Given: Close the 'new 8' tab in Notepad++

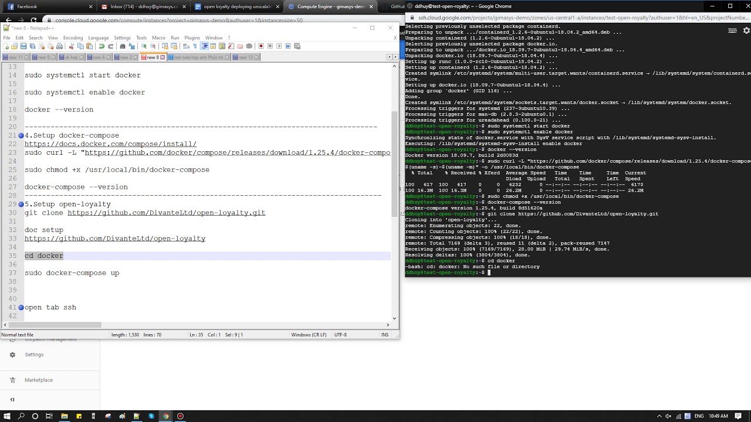Looking at the screenshot, I should coord(163,57).
